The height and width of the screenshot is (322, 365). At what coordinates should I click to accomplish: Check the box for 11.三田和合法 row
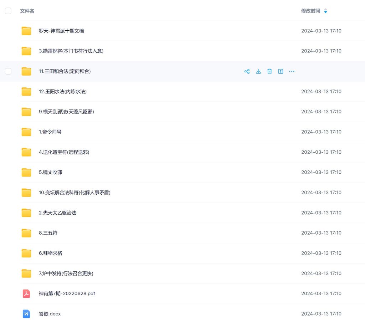(8, 71)
